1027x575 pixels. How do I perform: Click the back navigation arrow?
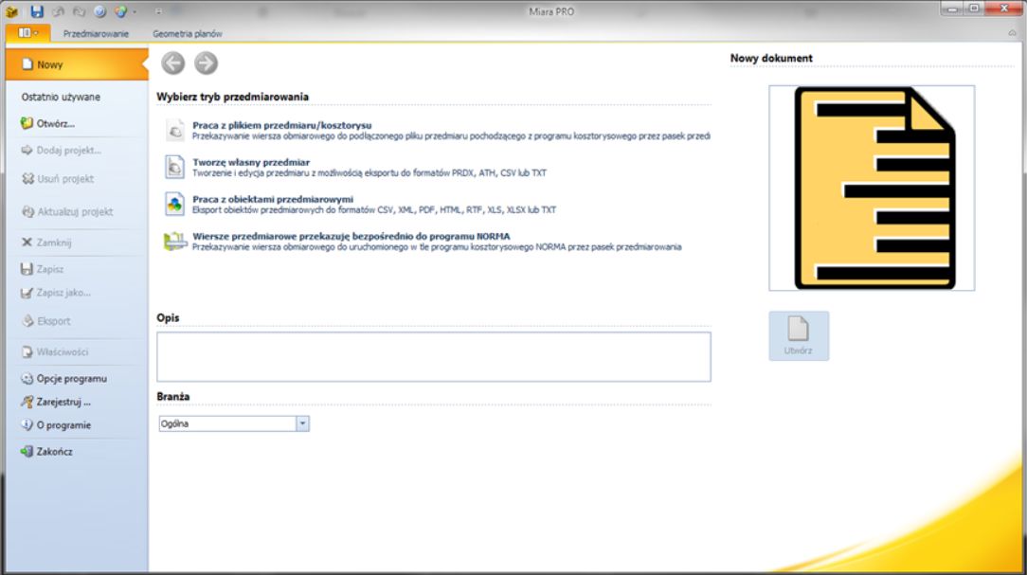click(173, 63)
